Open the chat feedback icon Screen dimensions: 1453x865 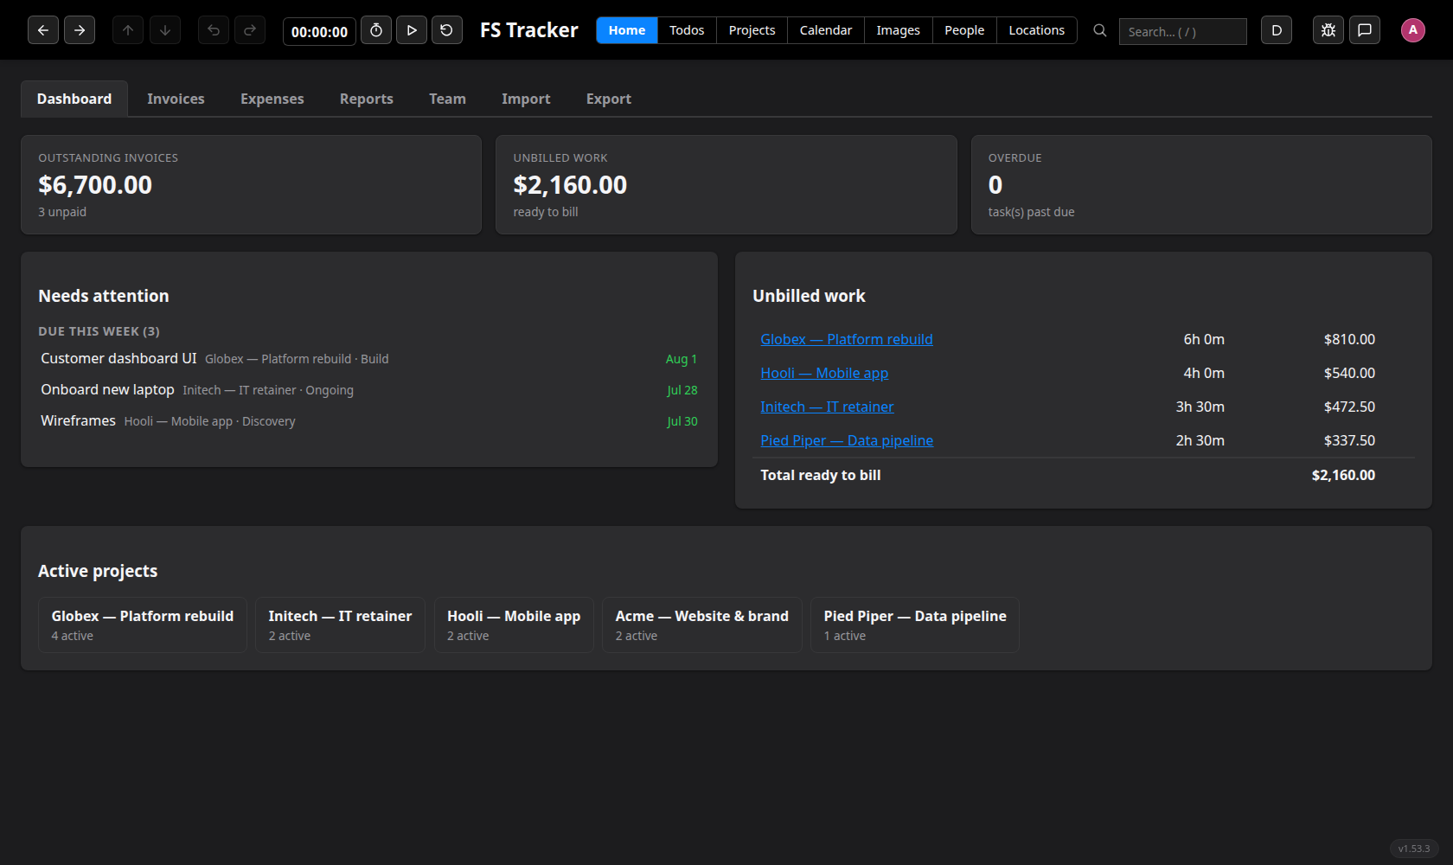tap(1365, 30)
